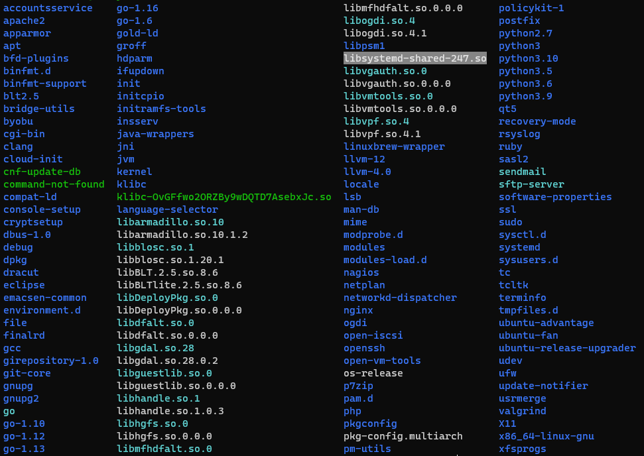Select the valgrind directory name

point(523,411)
